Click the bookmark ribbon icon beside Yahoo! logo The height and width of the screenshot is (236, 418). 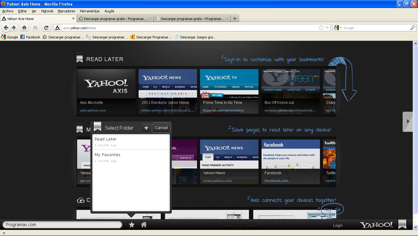click(402, 224)
